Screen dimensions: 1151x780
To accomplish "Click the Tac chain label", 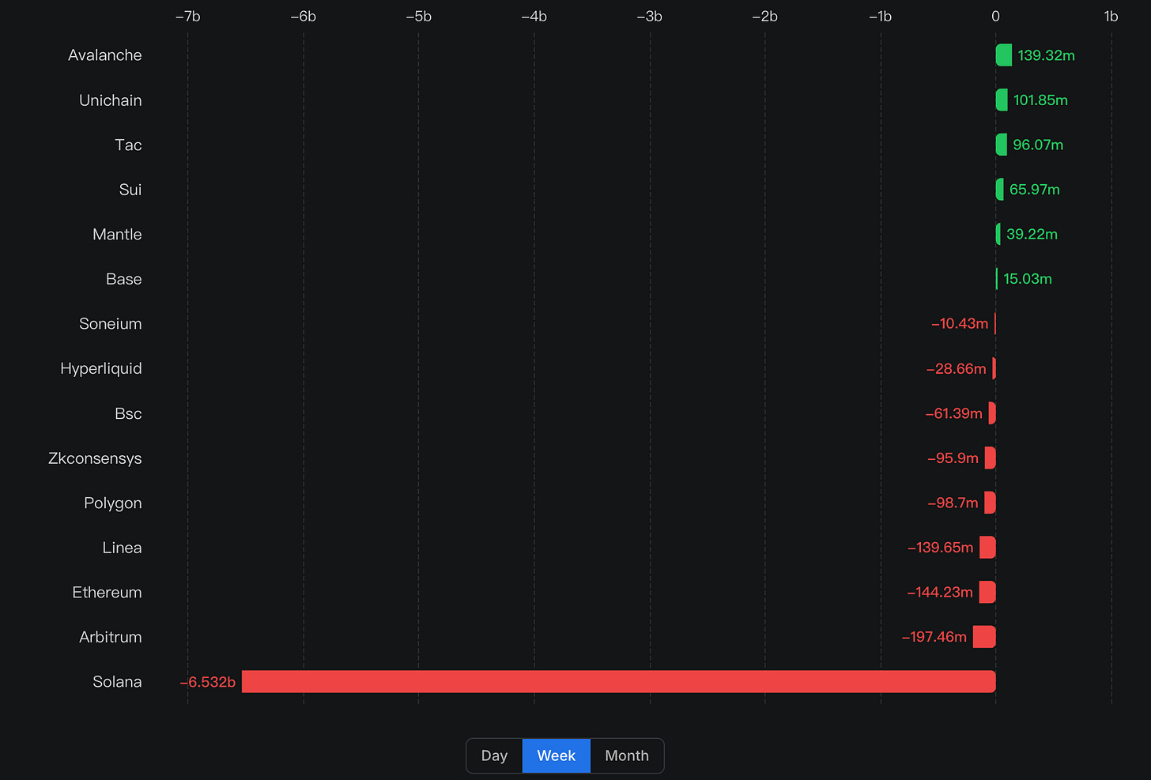I will click(128, 145).
